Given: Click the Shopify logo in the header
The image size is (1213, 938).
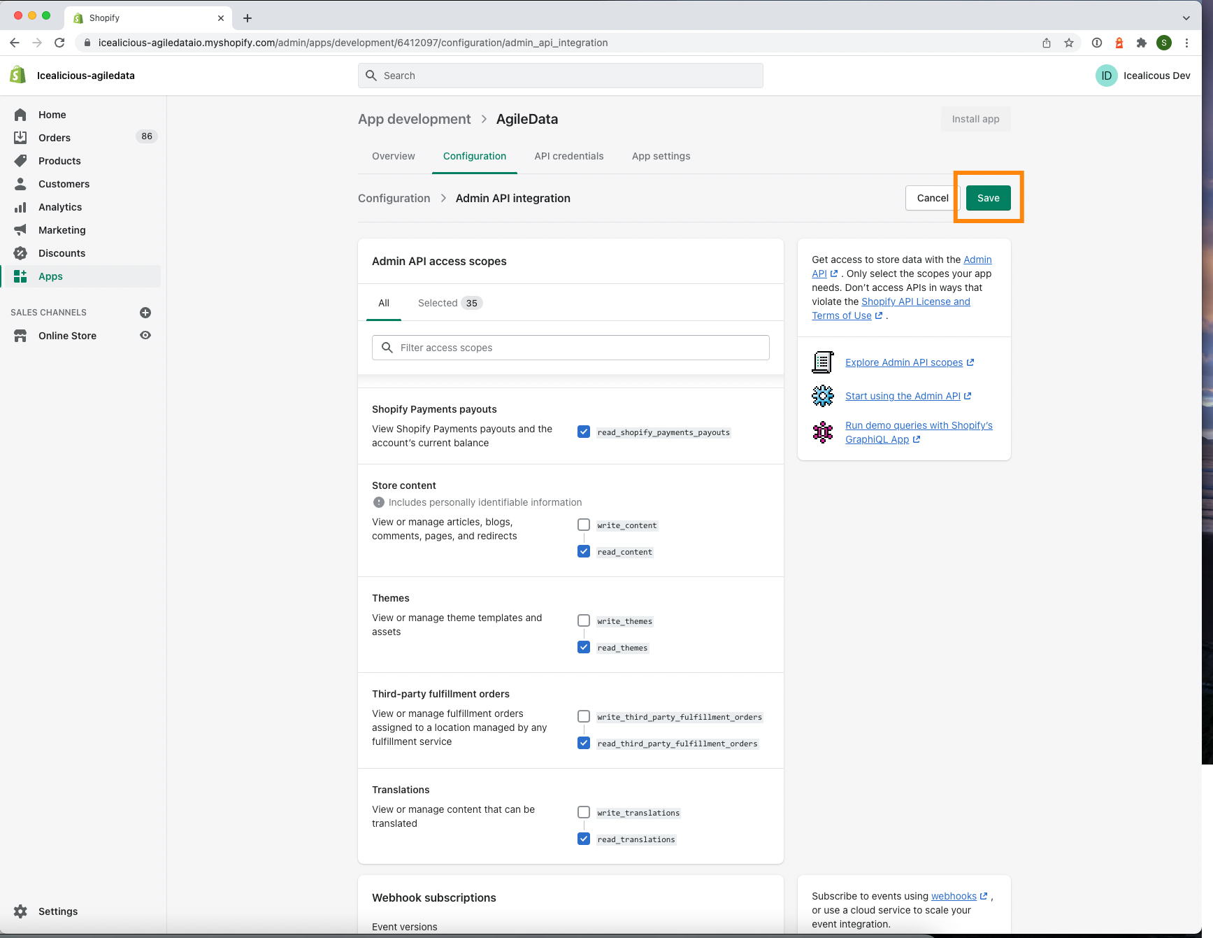Looking at the screenshot, I should click(18, 75).
